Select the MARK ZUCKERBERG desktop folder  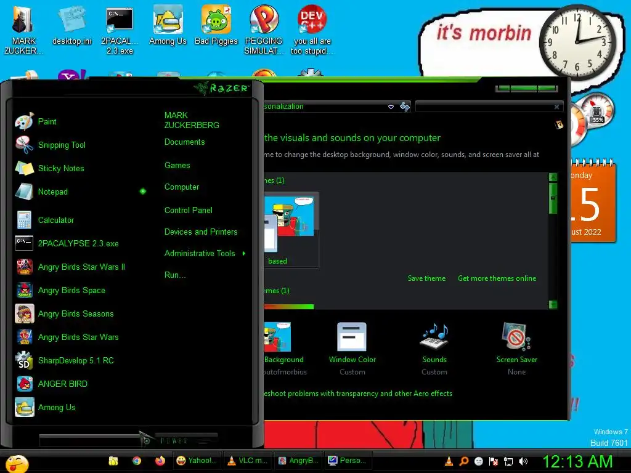[x=23, y=30]
